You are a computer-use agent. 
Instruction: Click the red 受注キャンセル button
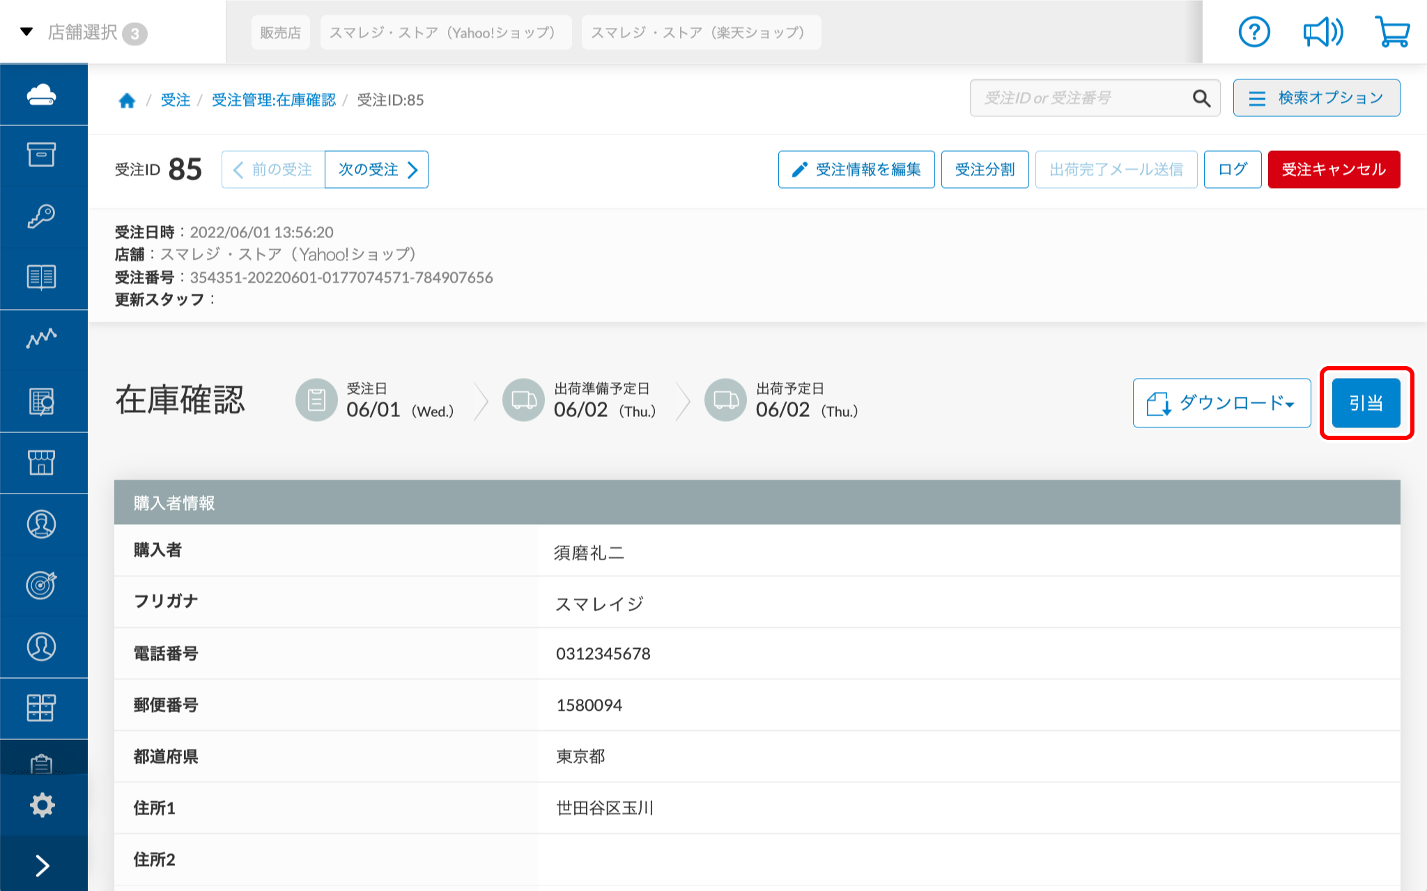[1334, 169]
